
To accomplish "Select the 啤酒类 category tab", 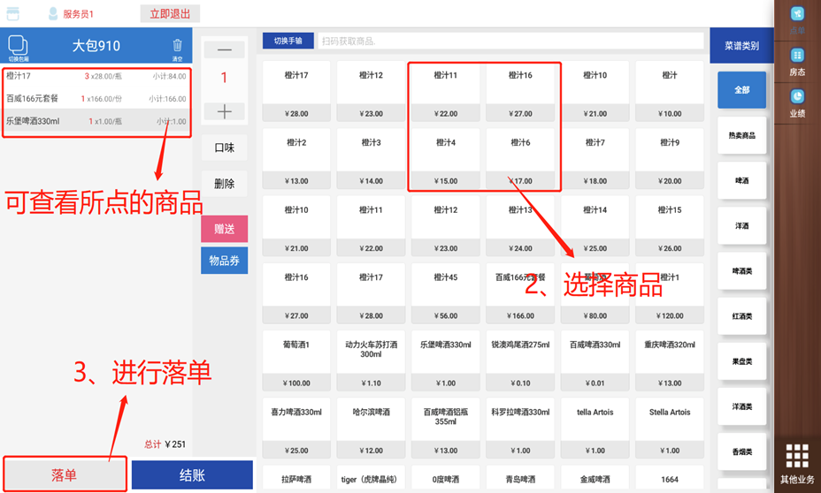I will [741, 271].
